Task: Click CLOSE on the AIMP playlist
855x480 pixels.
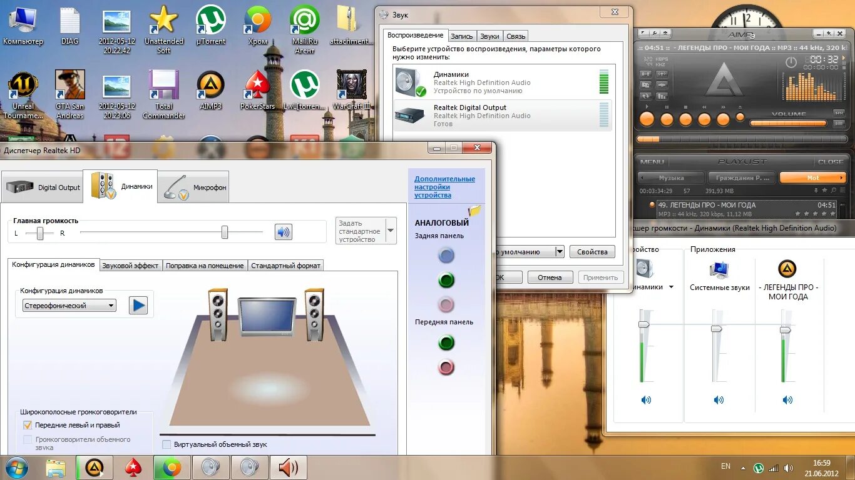Action: 831,162
